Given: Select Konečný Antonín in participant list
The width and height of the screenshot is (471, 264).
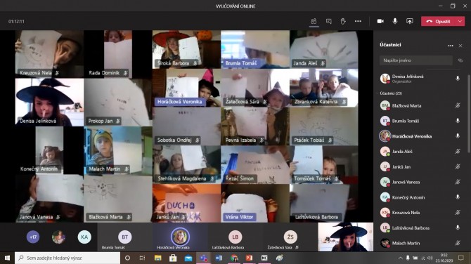Looking at the screenshot, I should (420, 197).
